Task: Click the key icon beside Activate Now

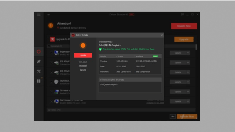Action: (173, 116)
